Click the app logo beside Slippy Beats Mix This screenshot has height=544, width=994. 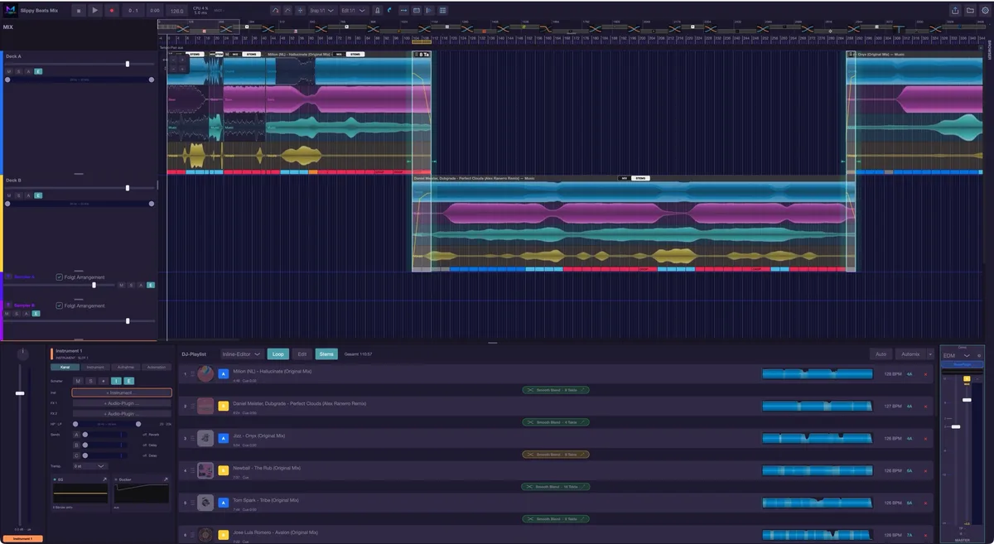coord(9,10)
